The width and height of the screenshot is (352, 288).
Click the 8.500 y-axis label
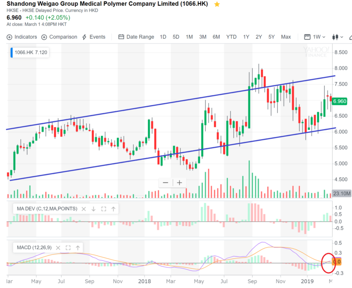(x=341, y=52)
